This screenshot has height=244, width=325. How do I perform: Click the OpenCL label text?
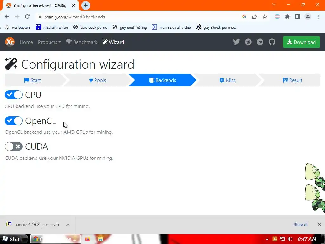[40, 121]
